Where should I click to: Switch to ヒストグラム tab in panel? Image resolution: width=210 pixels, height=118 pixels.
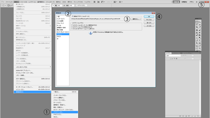(188, 53)
